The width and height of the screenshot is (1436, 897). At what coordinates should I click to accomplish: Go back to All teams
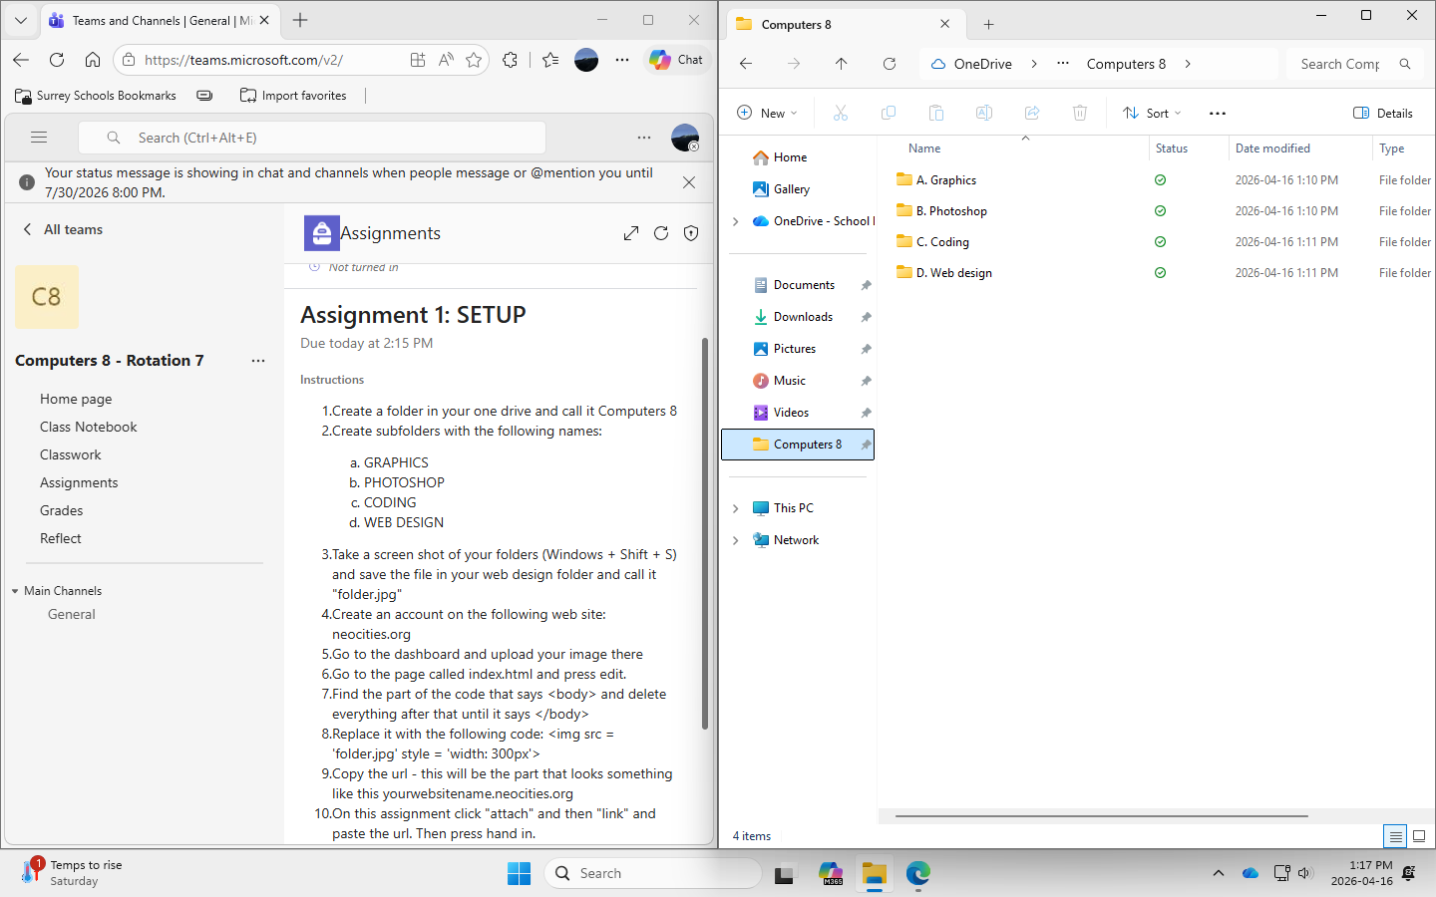point(63,229)
